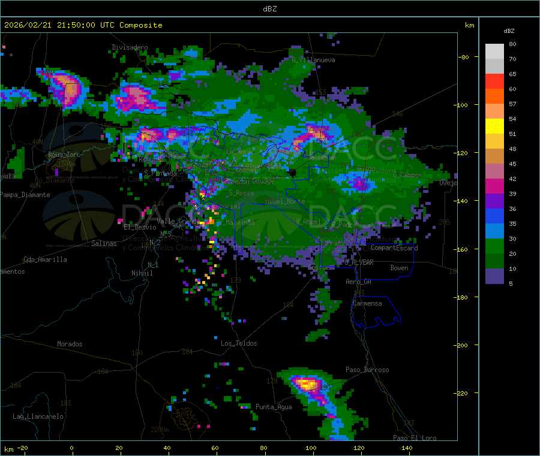This screenshot has width=540, height=456.
Task: Select the red 60 dBZ legend color
Action: coord(494,81)
